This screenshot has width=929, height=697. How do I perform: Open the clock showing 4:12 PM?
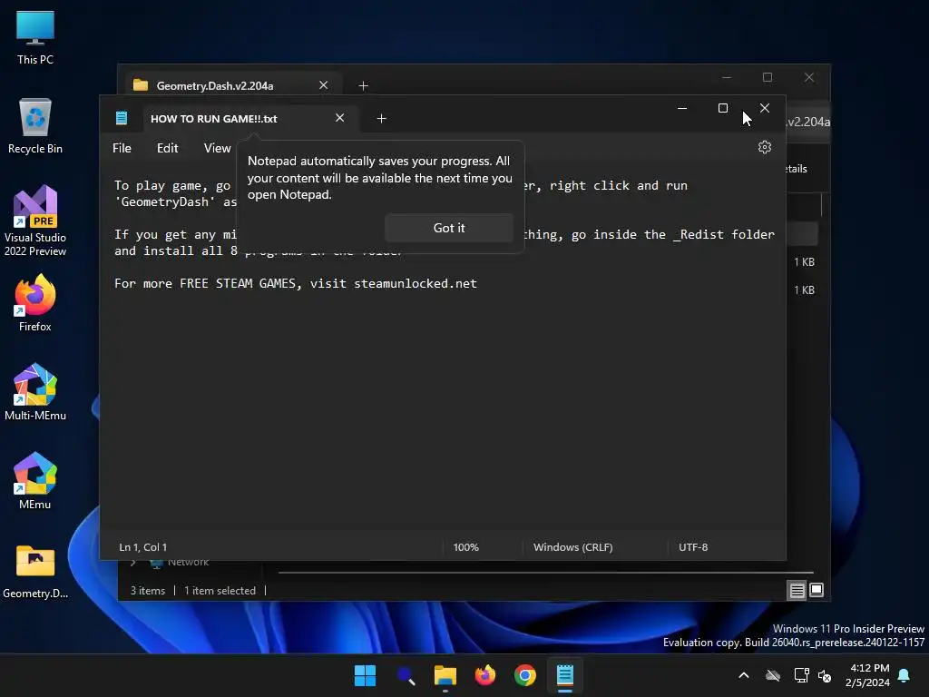[867, 675]
